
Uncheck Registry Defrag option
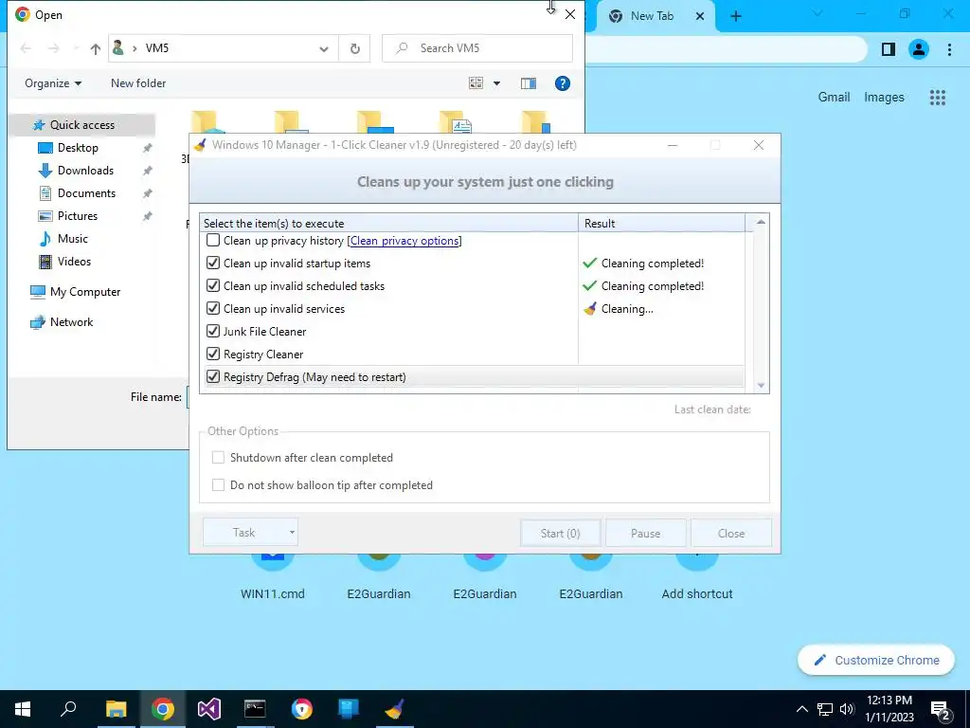pyautogui.click(x=213, y=376)
